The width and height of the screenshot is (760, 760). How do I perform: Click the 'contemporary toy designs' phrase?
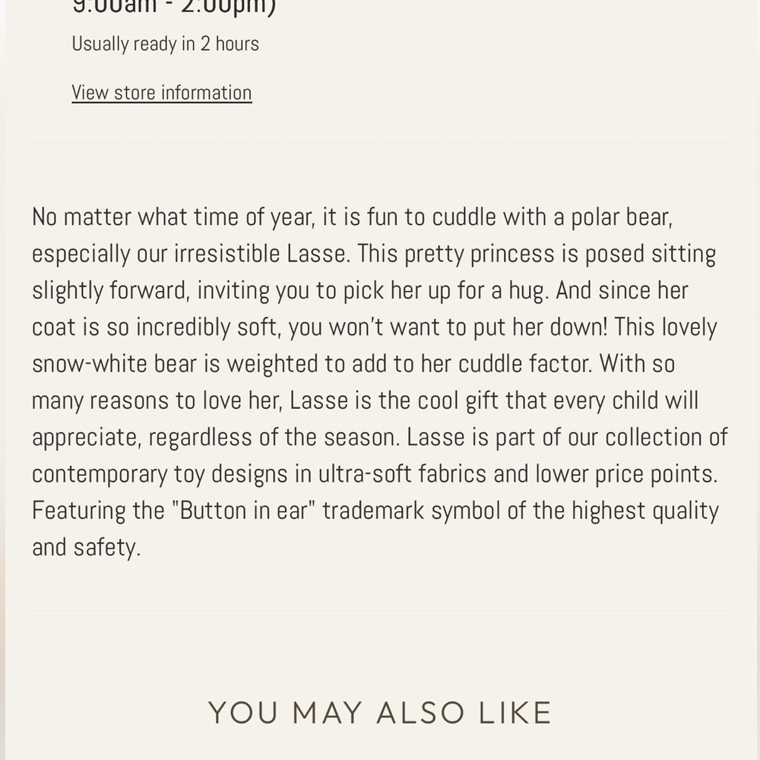tap(160, 473)
